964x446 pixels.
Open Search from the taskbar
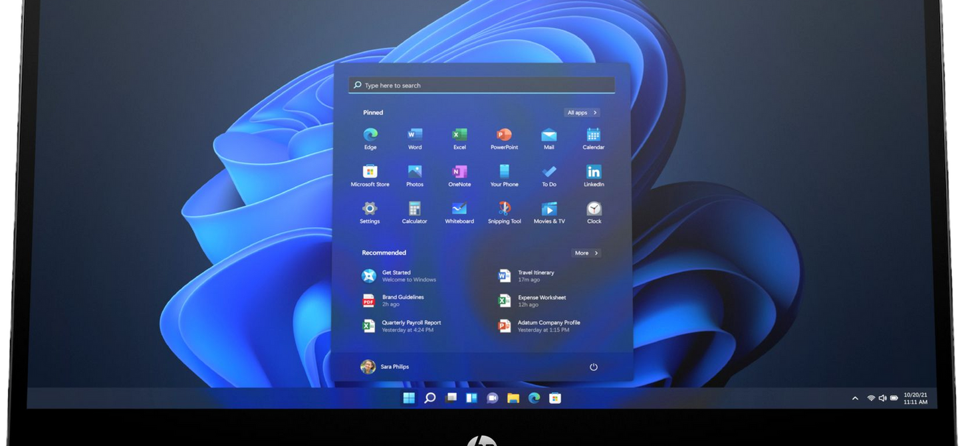tap(430, 398)
